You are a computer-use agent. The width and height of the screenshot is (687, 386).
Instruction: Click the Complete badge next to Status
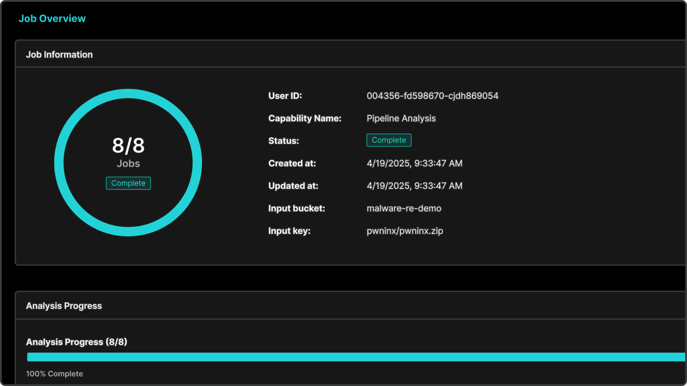click(389, 140)
